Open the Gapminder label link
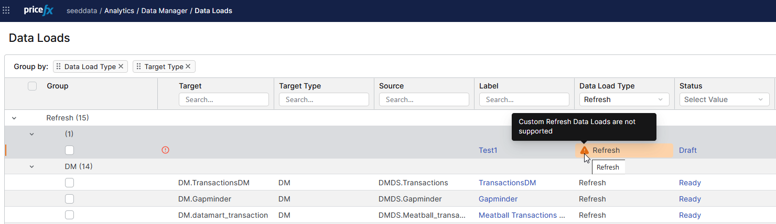 point(498,199)
